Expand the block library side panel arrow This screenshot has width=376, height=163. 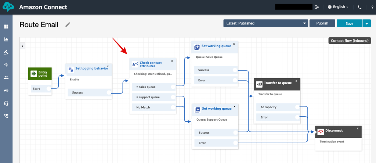click(x=22, y=46)
